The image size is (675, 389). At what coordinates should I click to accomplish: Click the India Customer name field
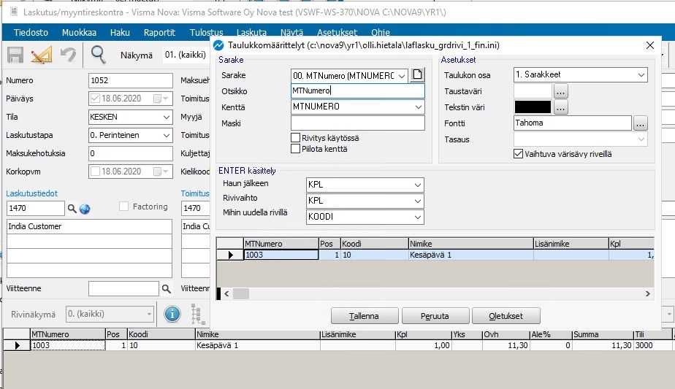[x=89, y=226]
